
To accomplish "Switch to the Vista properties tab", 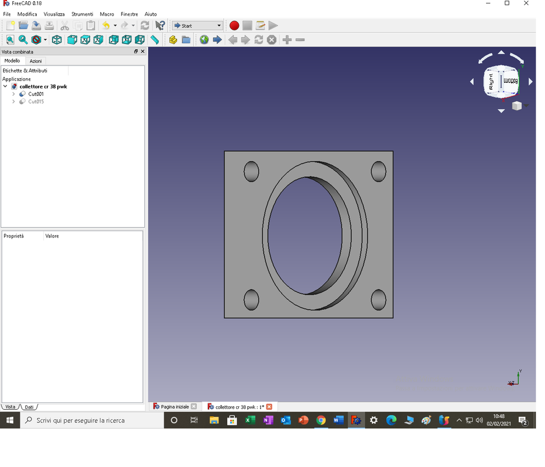I will pyautogui.click(x=11, y=407).
